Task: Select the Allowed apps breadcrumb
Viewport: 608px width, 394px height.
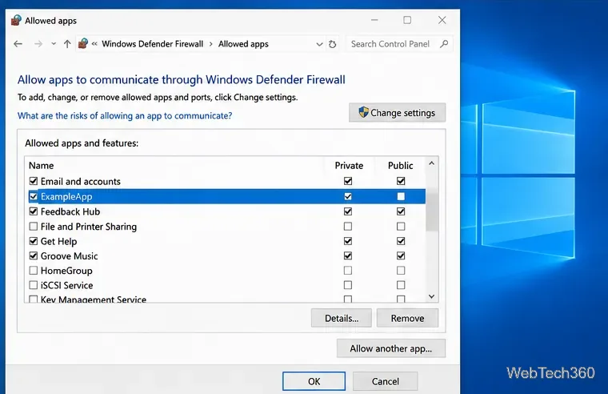Action: pos(243,44)
